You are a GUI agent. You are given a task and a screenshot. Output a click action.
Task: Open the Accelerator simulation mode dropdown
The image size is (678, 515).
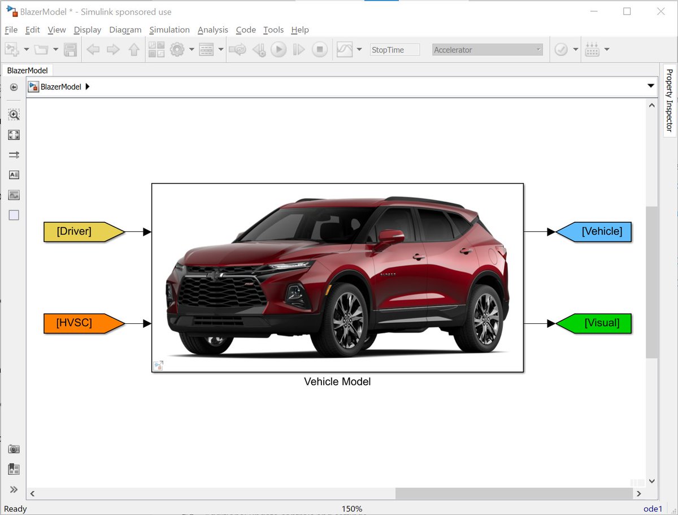[x=488, y=50]
